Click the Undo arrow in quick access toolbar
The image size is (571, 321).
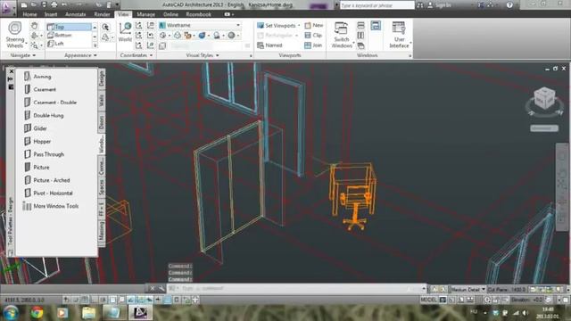[64, 4]
